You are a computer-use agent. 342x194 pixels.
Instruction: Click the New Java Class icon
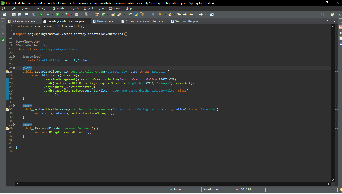(x=103, y=14)
